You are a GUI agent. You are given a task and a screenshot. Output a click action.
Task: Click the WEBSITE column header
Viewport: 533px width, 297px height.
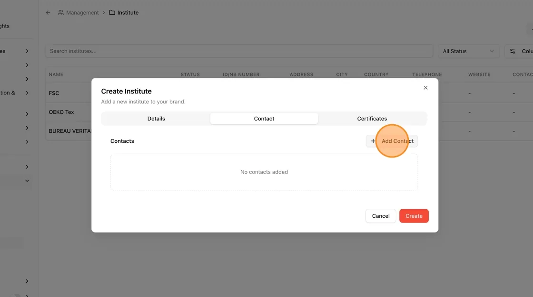click(x=479, y=74)
